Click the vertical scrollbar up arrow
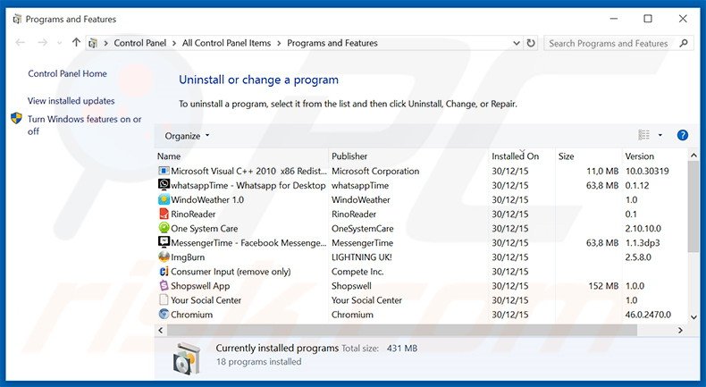 pyautogui.click(x=693, y=156)
